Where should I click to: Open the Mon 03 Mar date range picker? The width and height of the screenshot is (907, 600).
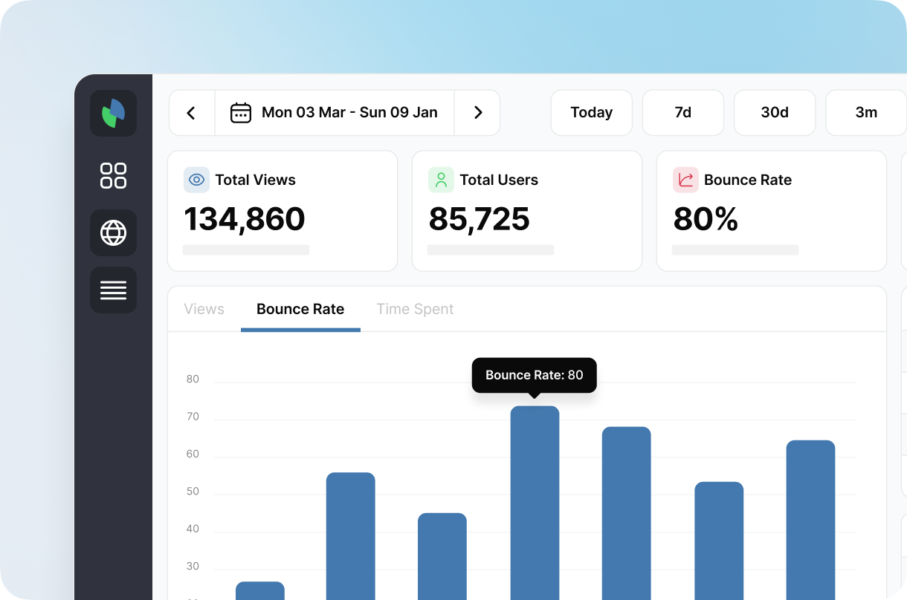pos(349,113)
